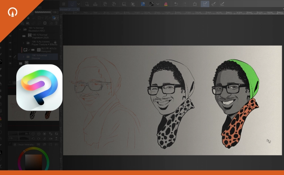Click the zoom out minus button in navigator
Image resolution: width=284 pixels, height=175 pixels.
(33, 134)
